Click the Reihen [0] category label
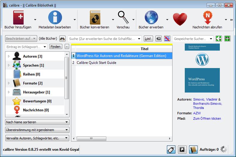The width and height of the screenshot is (236, 157). 31,74
